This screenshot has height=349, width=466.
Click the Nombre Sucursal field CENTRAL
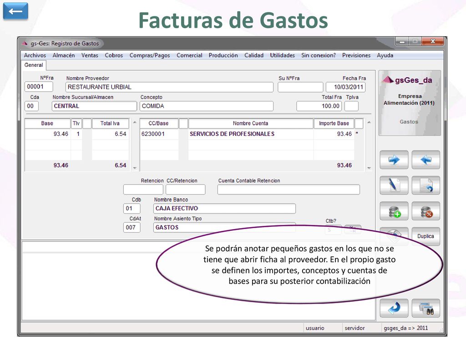[94, 106]
